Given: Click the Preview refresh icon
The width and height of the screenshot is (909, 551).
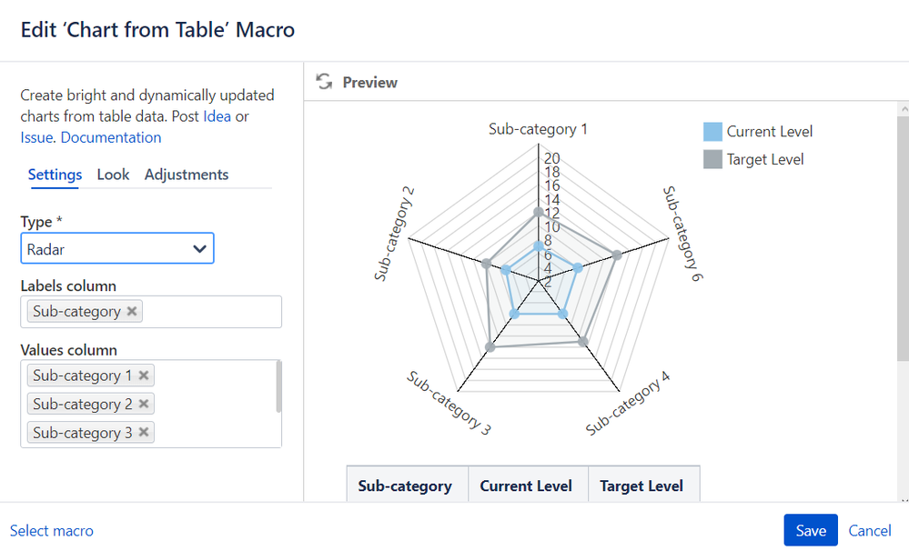Looking at the screenshot, I should pyautogui.click(x=324, y=82).
